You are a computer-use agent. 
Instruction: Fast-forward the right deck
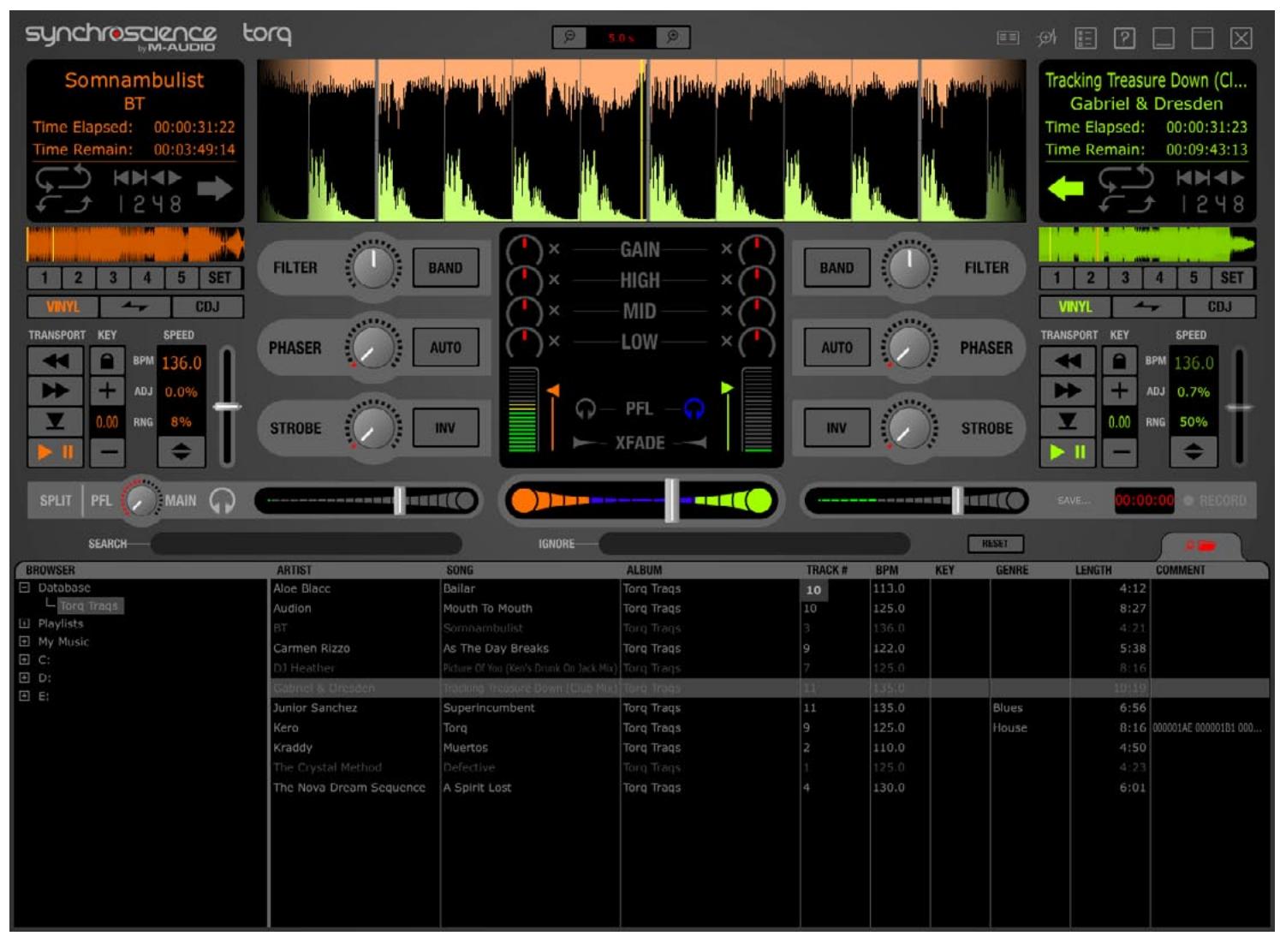point(1068,390)
